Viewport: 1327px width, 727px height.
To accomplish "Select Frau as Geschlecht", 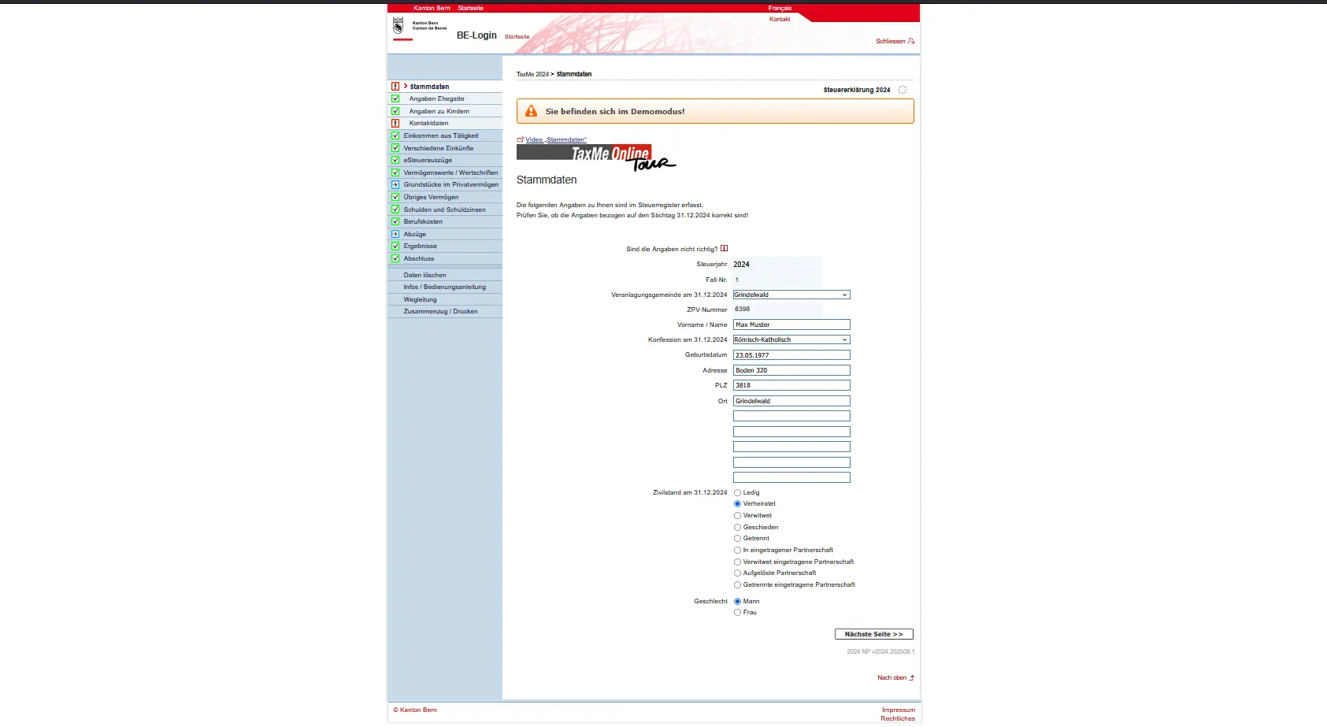I will 738,613.
